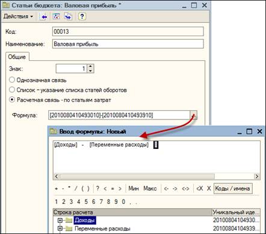
Task: Click the Наименование field Валовая прибыль
Action: (128, 44)
